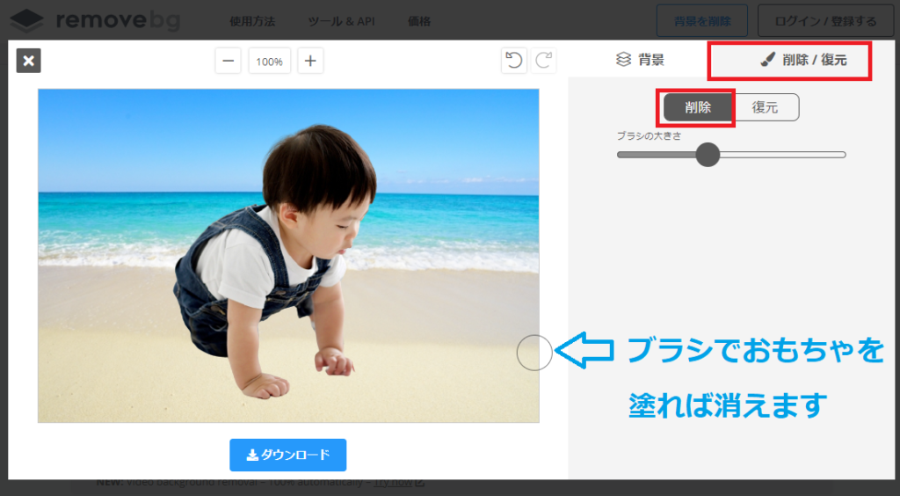The width and height of the screenshot is (900, 496).
Task: Redo the last undone action
Action: 544,61
